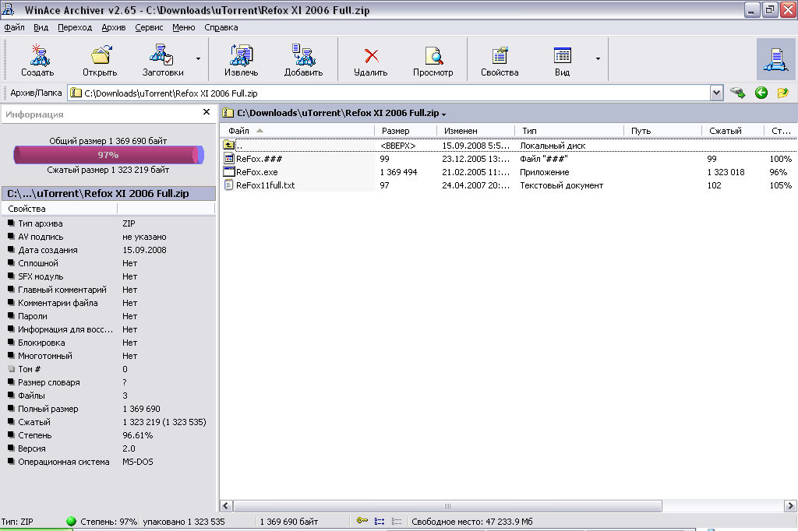Image resolution: width=798 pixels, height=531 pixels.
Task: Click the Открыть toolbar icon
Action: coord(101,55)
